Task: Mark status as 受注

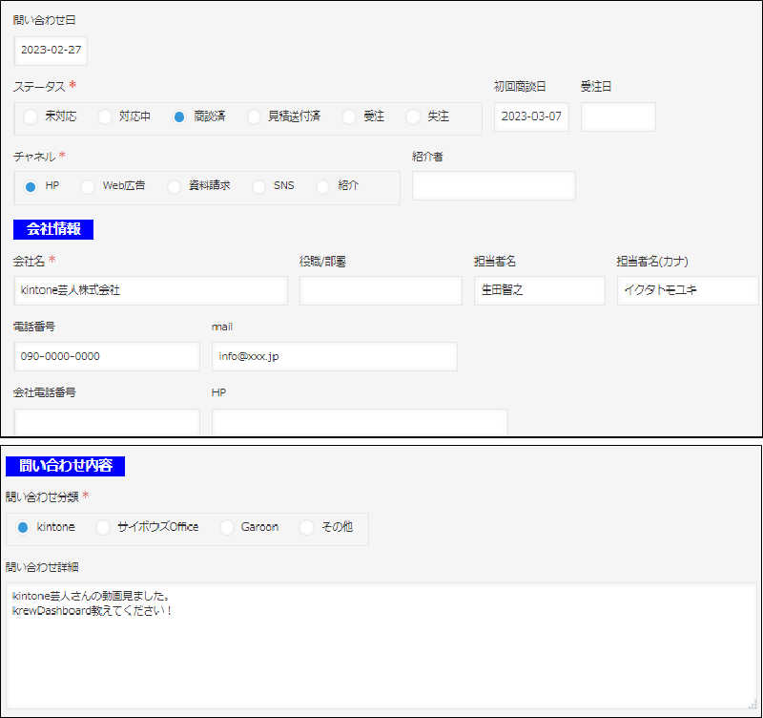Action: point(349,116)
